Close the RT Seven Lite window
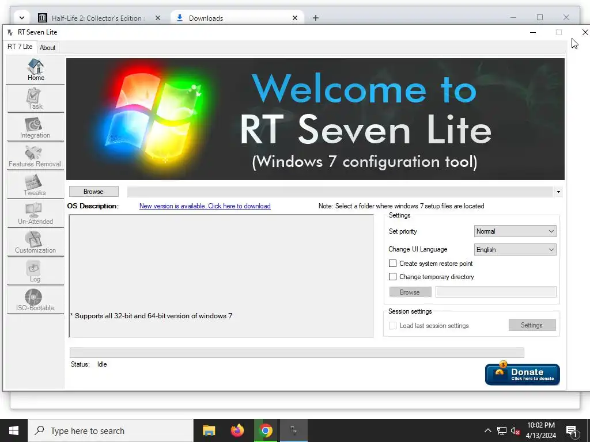This screenshot has width=590, height=442. (x=585, y=32)
